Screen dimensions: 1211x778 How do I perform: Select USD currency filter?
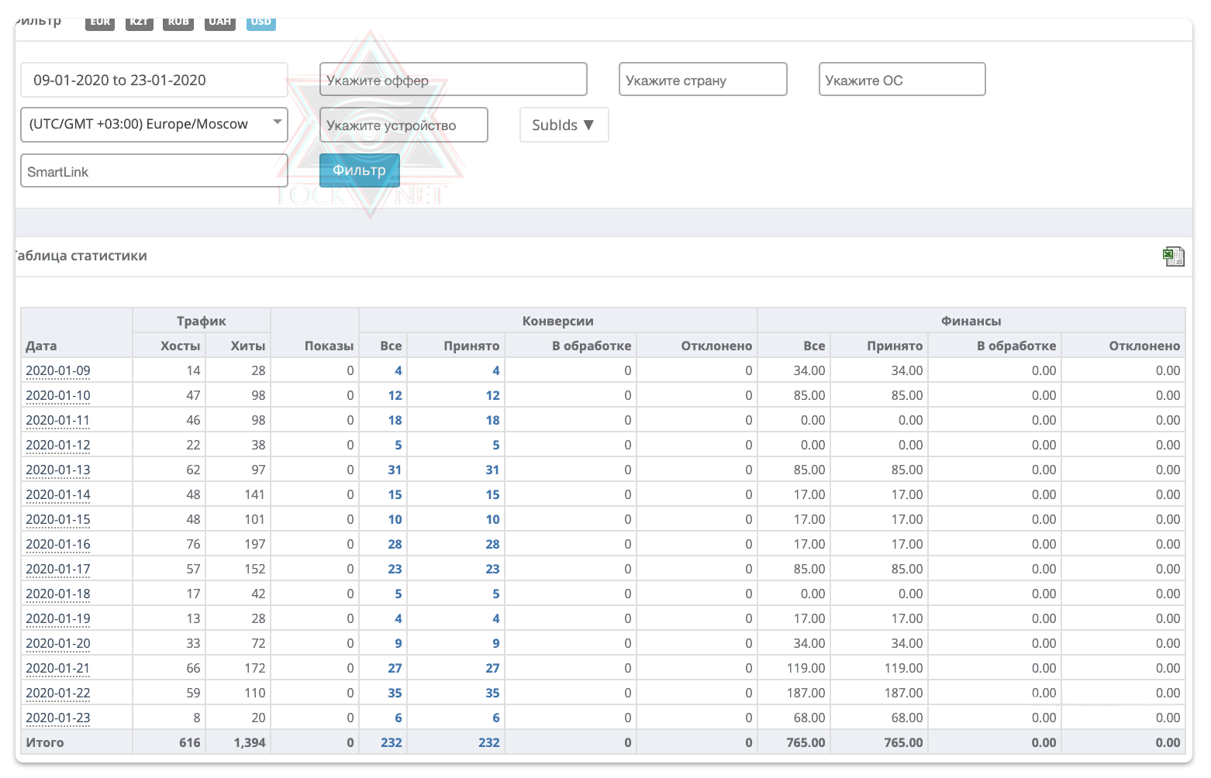261,22
